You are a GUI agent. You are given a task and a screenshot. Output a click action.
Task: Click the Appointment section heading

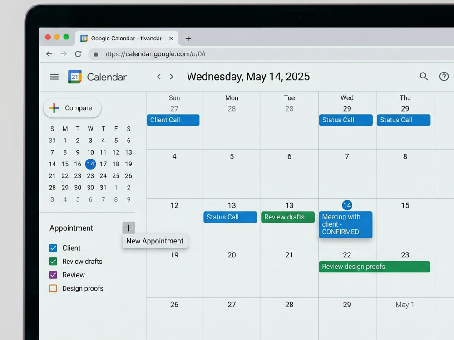point(71,228)
